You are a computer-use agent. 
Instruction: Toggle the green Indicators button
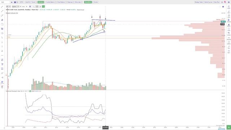pyautogui.click(x=41, y=2)
